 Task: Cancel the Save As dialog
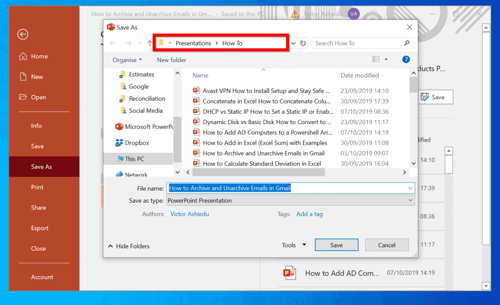coord(387,245)
